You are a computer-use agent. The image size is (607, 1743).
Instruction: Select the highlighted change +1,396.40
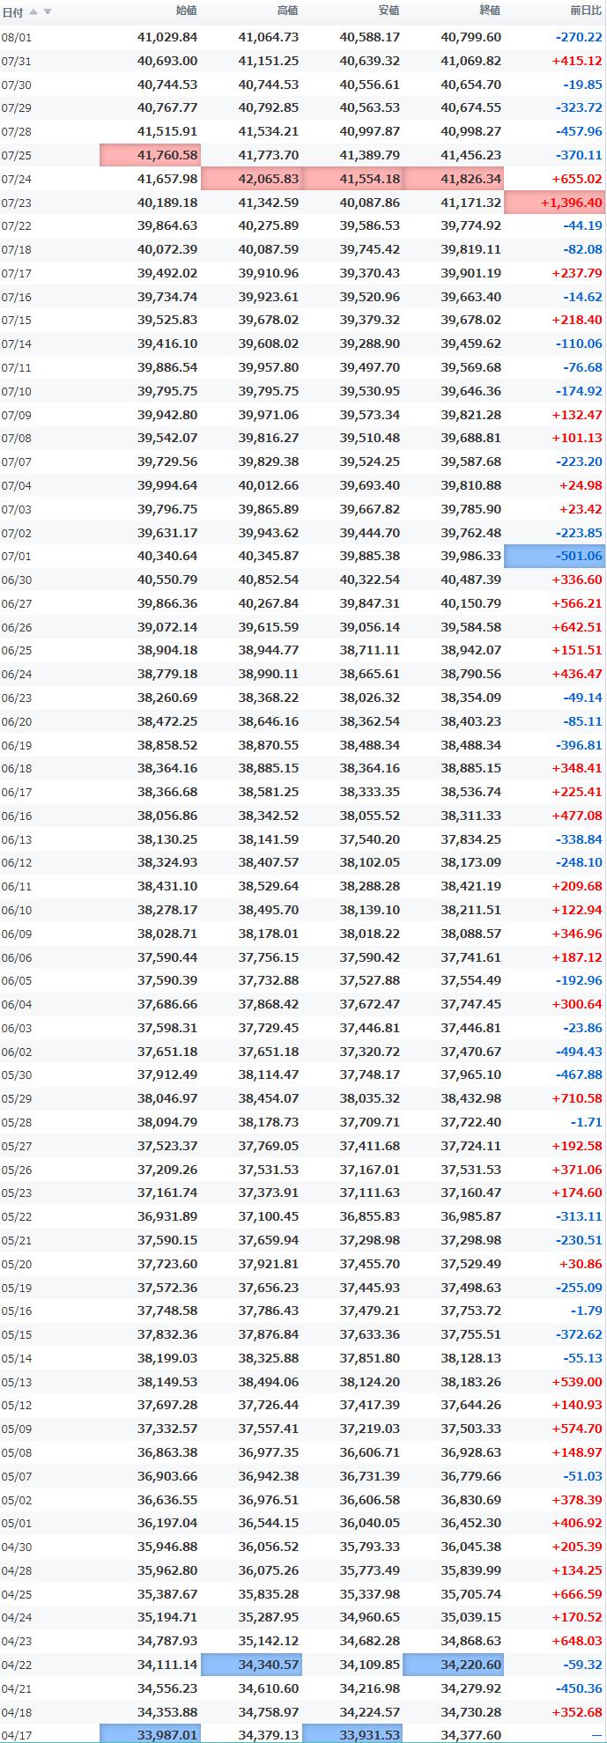555,203
